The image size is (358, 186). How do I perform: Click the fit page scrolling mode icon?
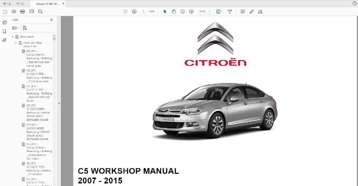[218, 12]
